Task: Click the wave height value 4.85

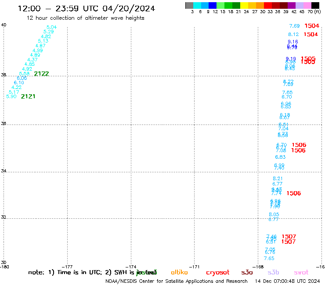Action: click(x=29, y=64)
